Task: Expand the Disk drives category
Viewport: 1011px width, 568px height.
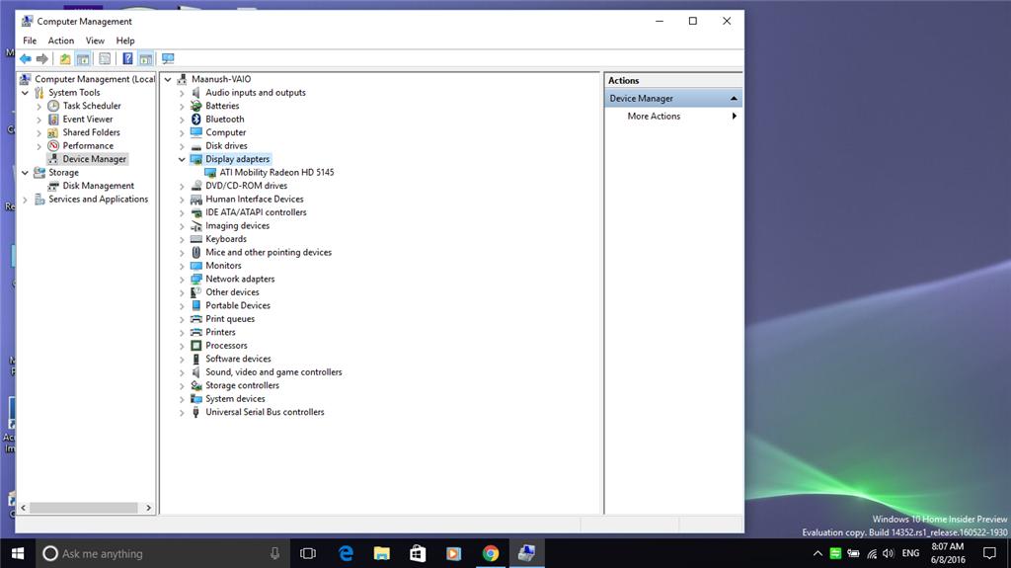Action: tap(182, 146)
